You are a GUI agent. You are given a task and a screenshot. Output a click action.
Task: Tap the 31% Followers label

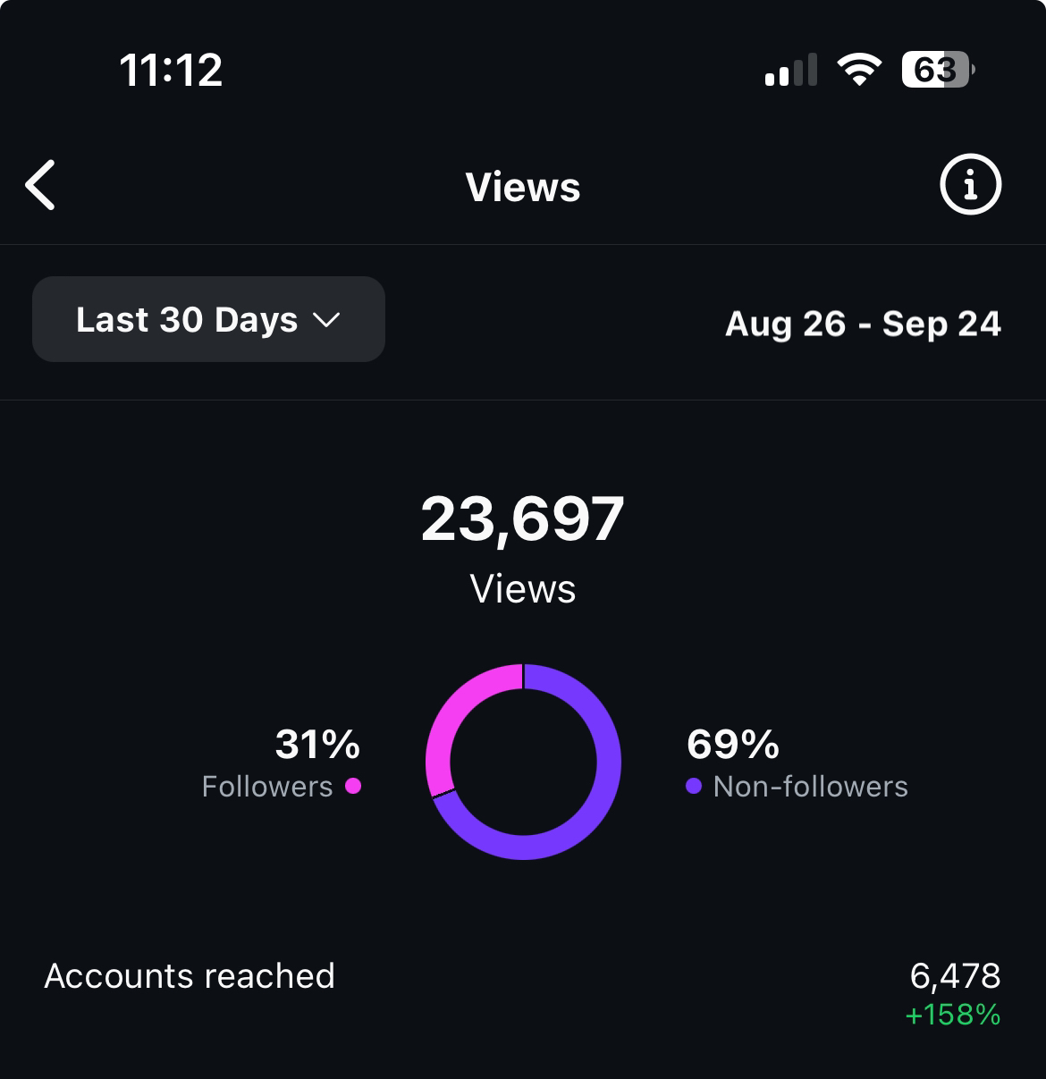tap(317, 745)
